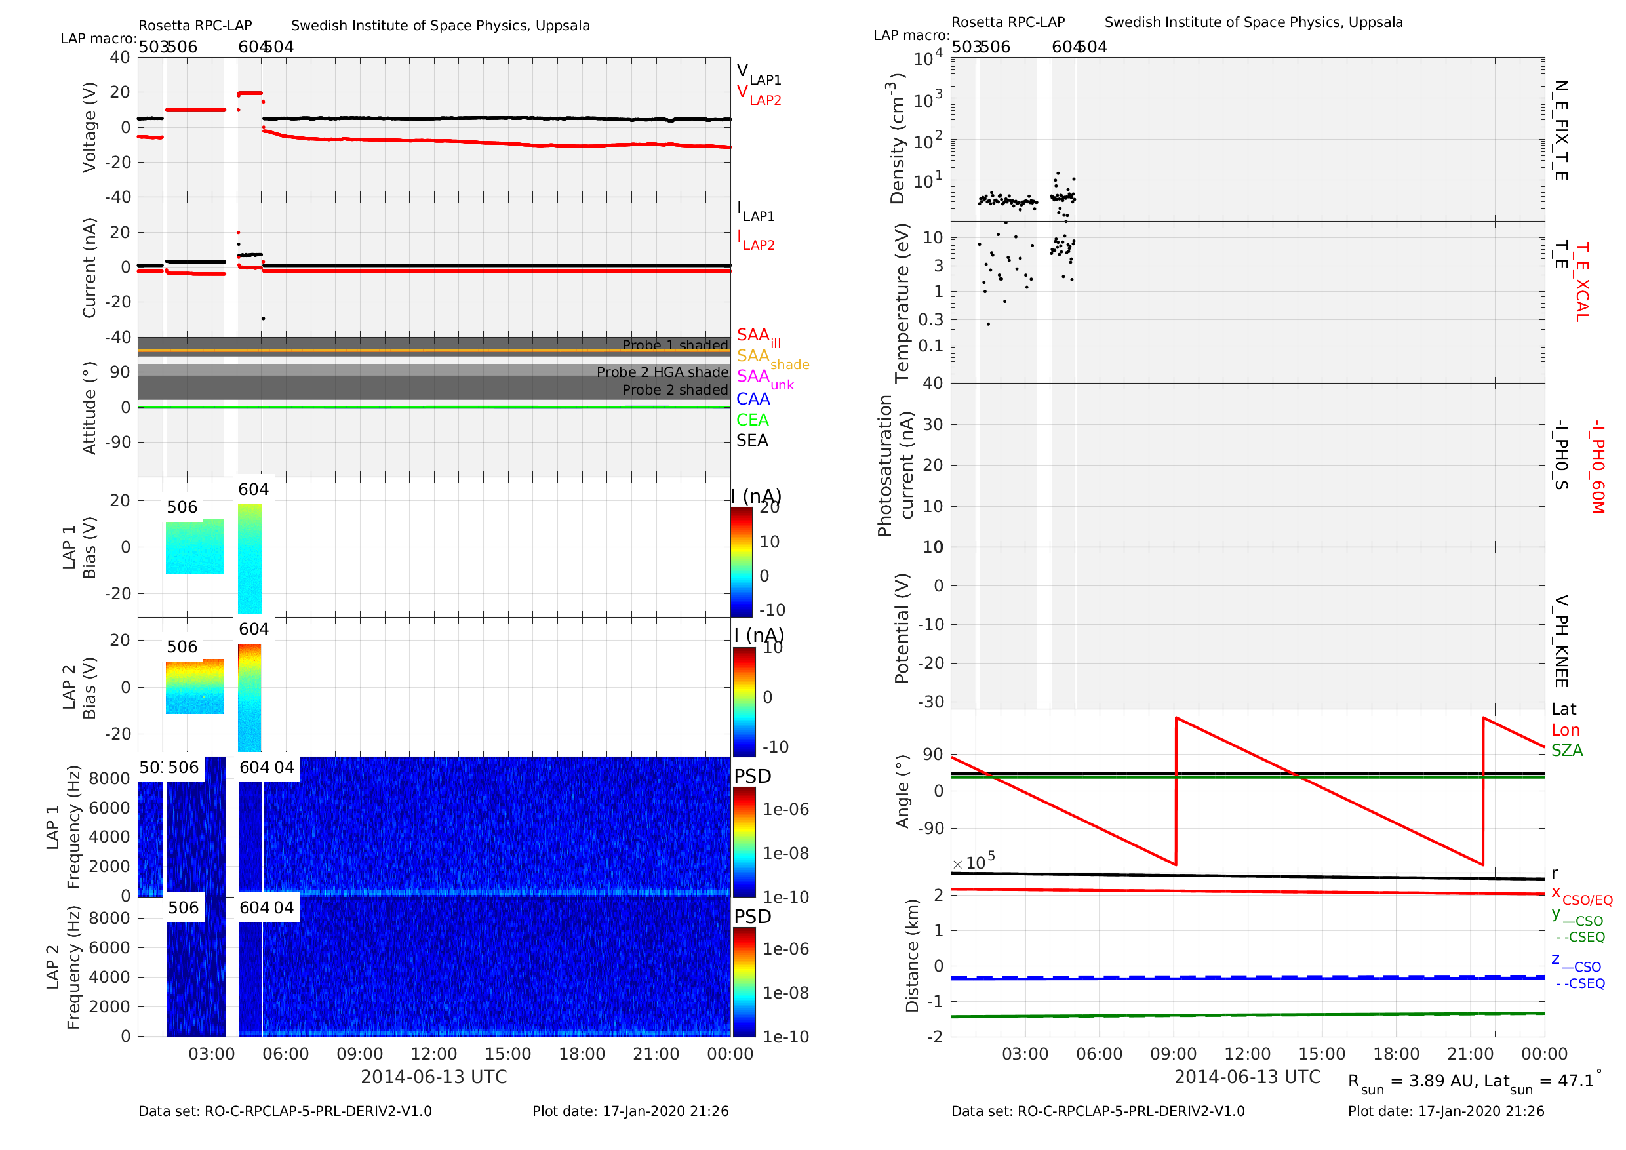This screenshot has width=1626, height=1150.
Task: Click the SAA ill legend entry
Action: click(759, 338)
